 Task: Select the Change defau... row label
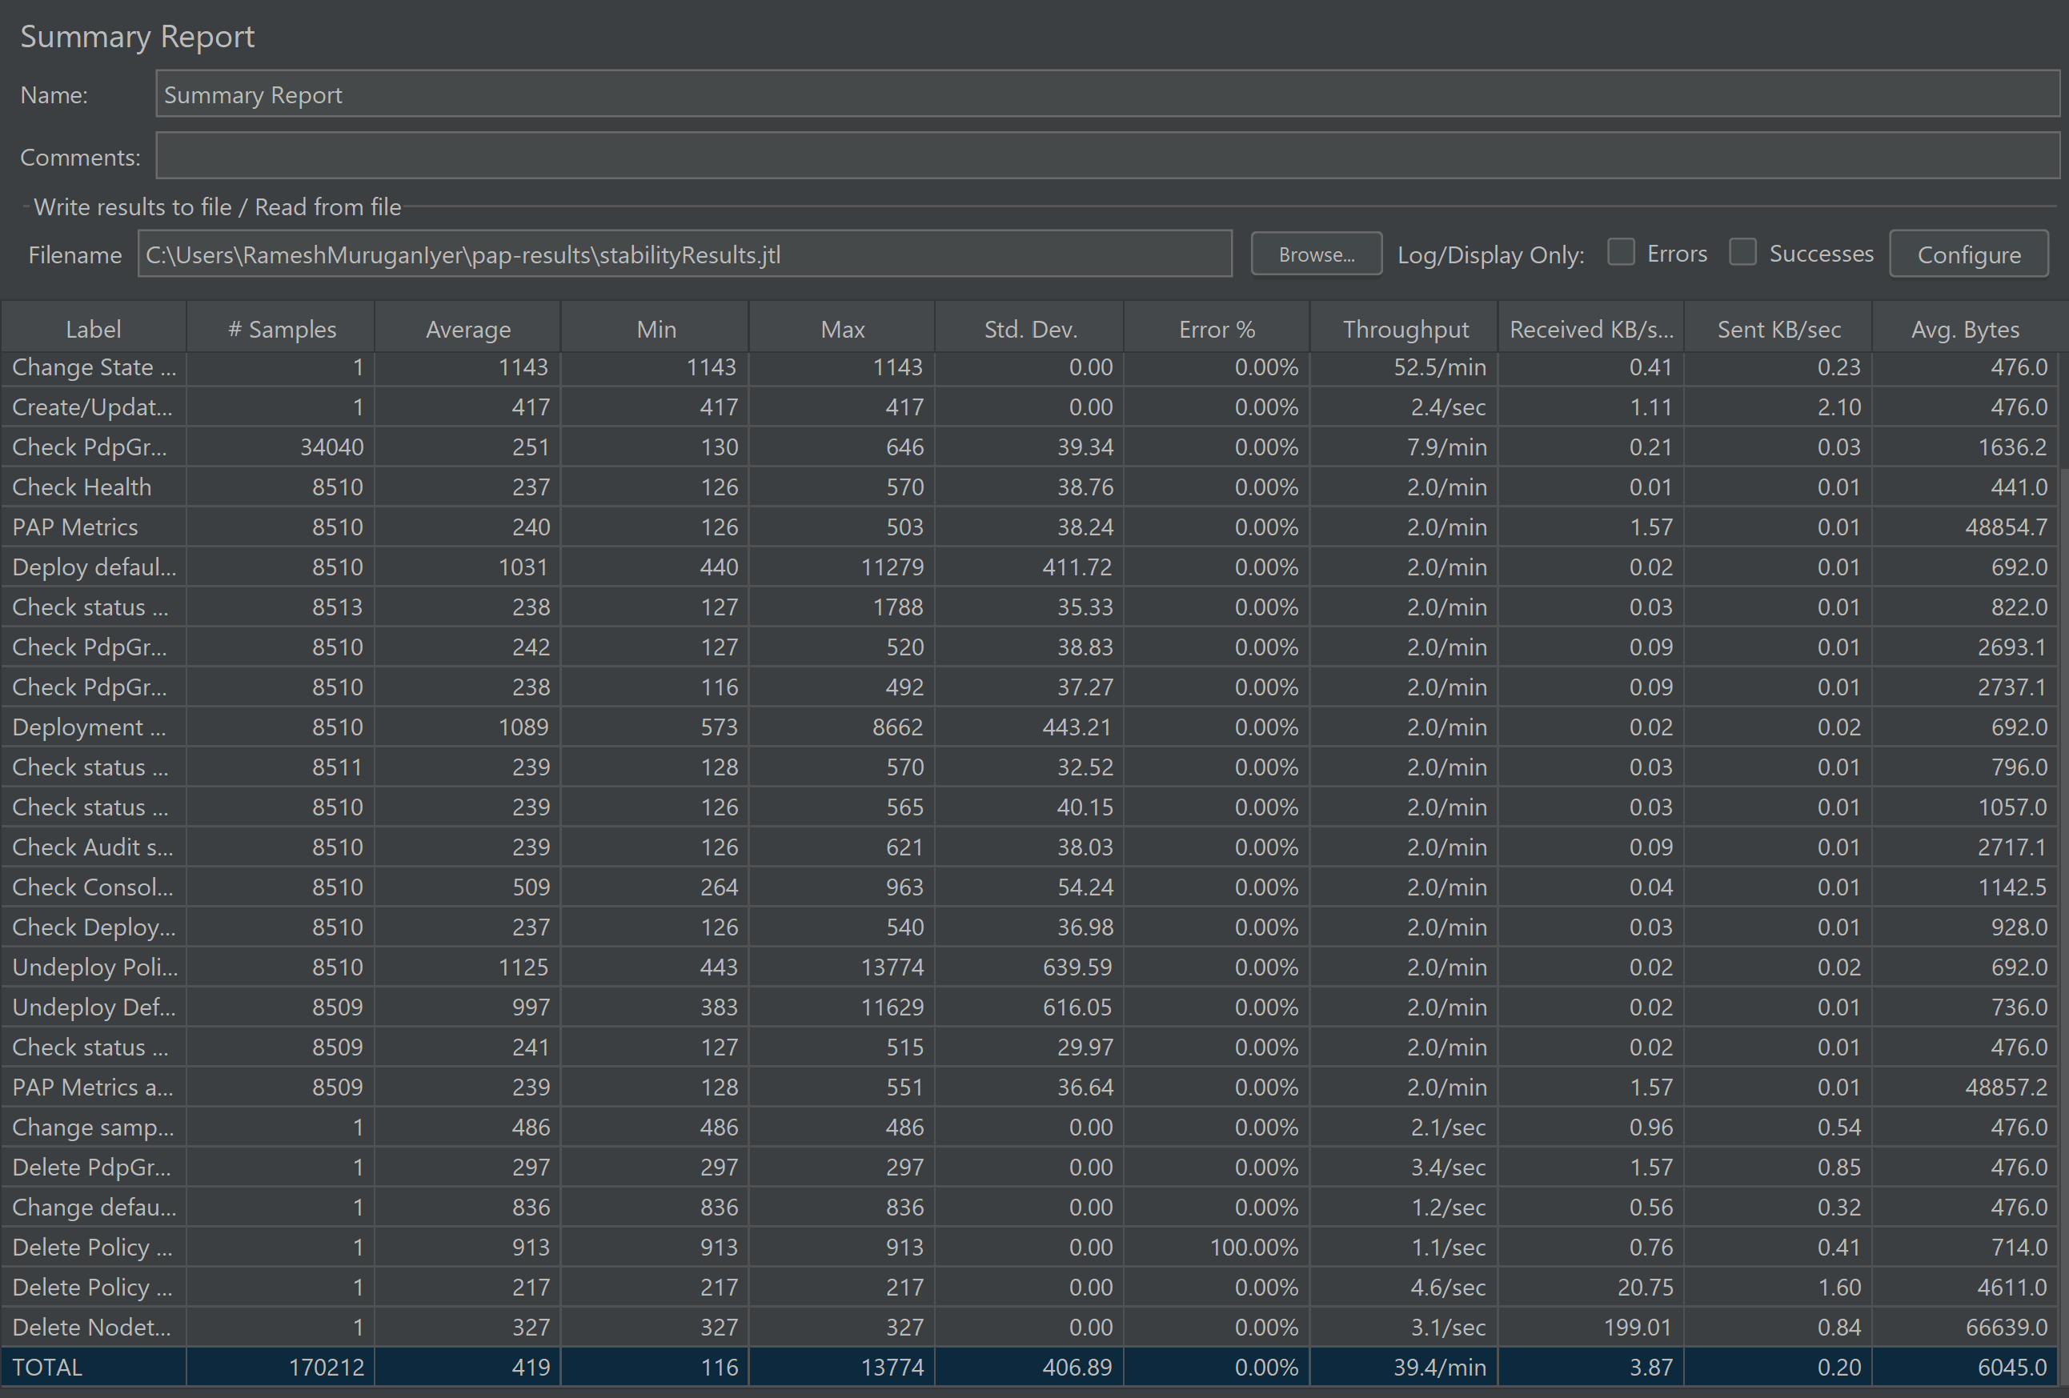click(x=94, y=1208)
